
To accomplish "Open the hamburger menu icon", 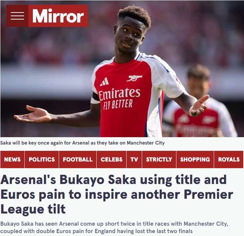I will tap(17, 16).
